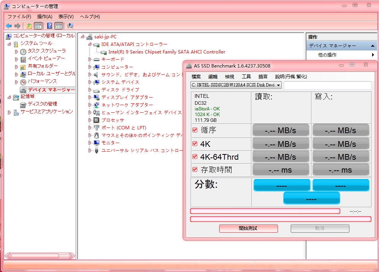This screenshot has height=272, width=379.
Task: Open the 操作(A) menu
Action: pyautogui.click(x=44, y=17)
